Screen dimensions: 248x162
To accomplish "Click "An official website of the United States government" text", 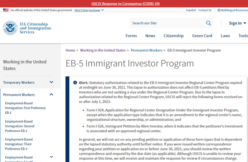I will tap(42, 10).
